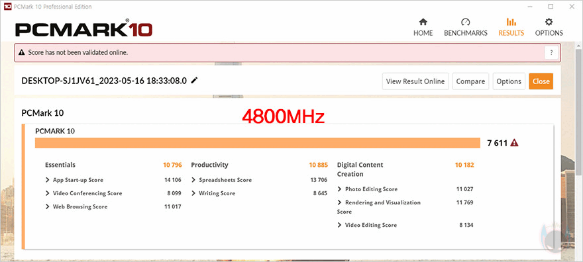This screenshot has width=583, height=262.
Task: Click "Score has not been validated online" message
Action: coord(78,53)
